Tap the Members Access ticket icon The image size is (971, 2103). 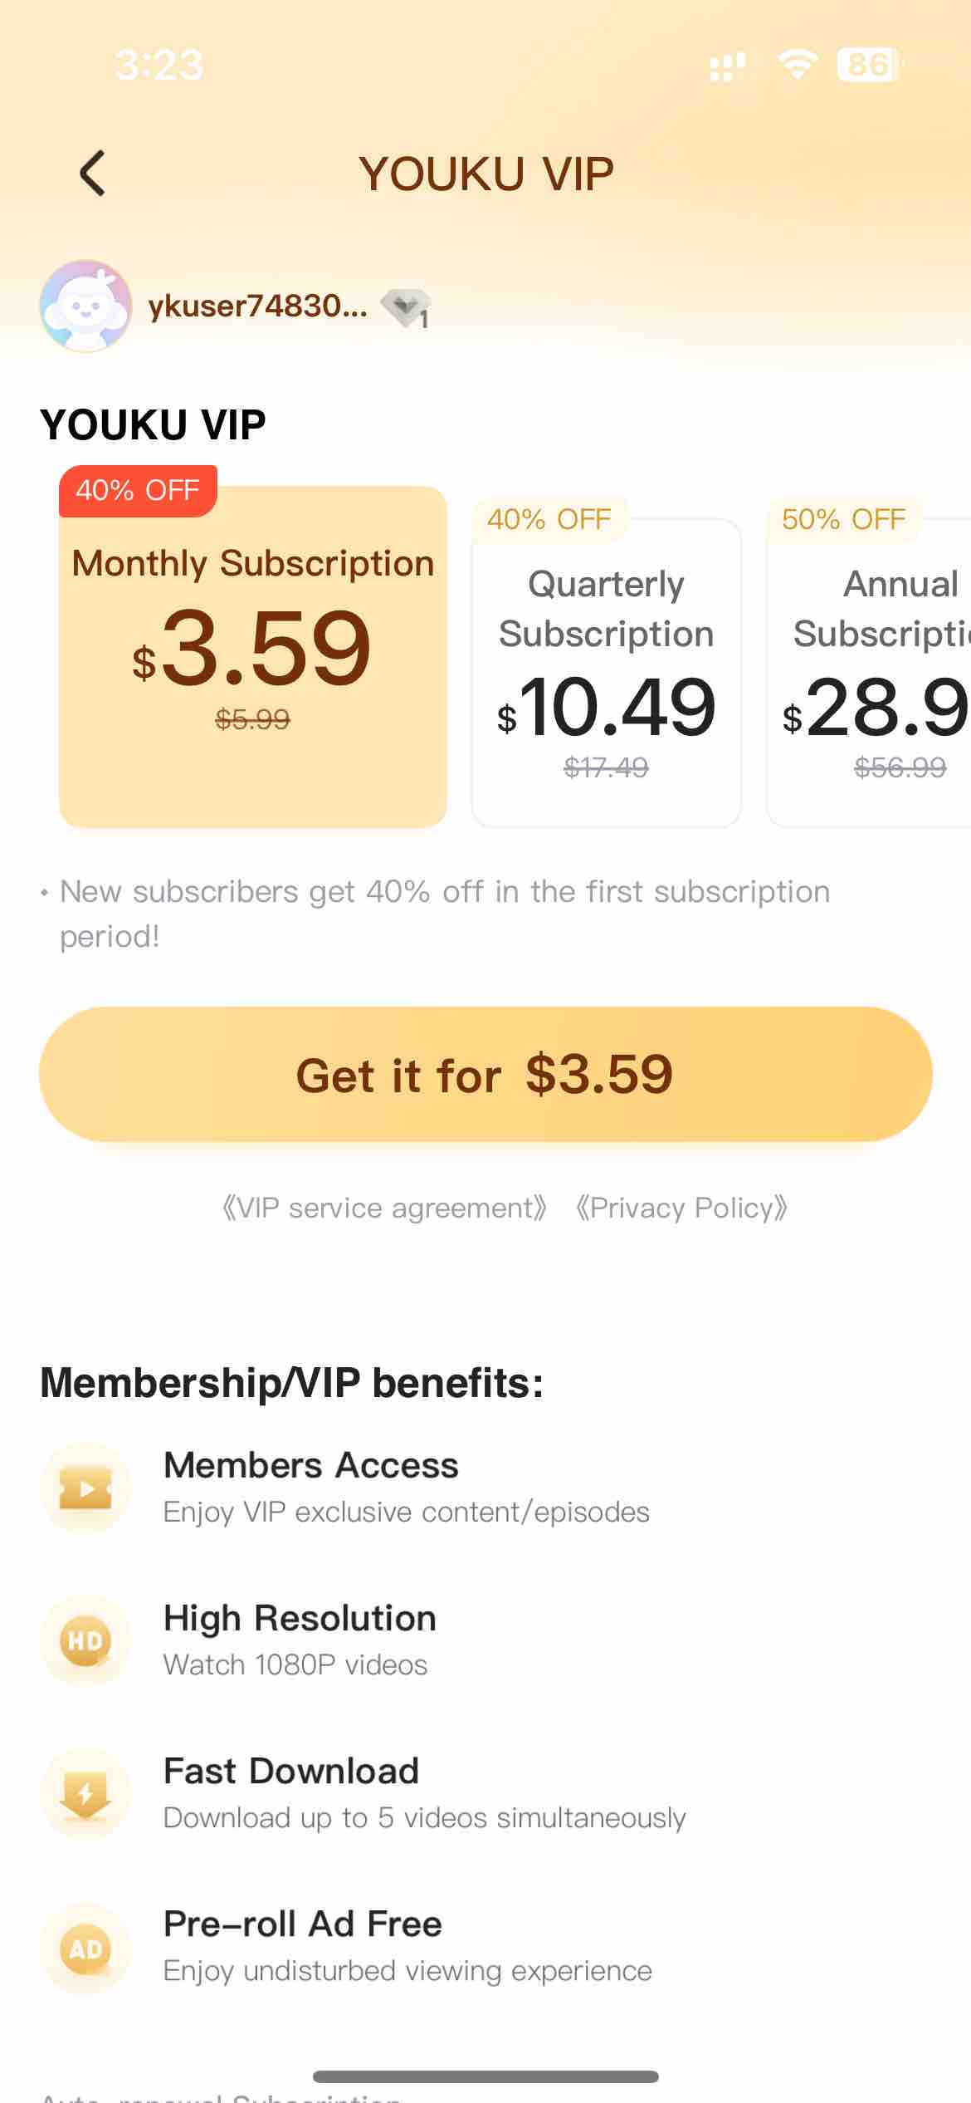[x=85, y=1488]
